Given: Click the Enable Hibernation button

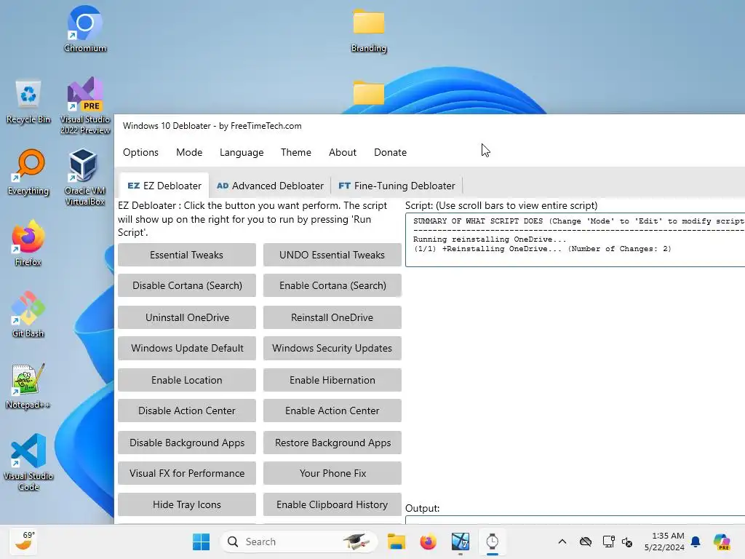Looking at the screenshot, I should 332,380.
